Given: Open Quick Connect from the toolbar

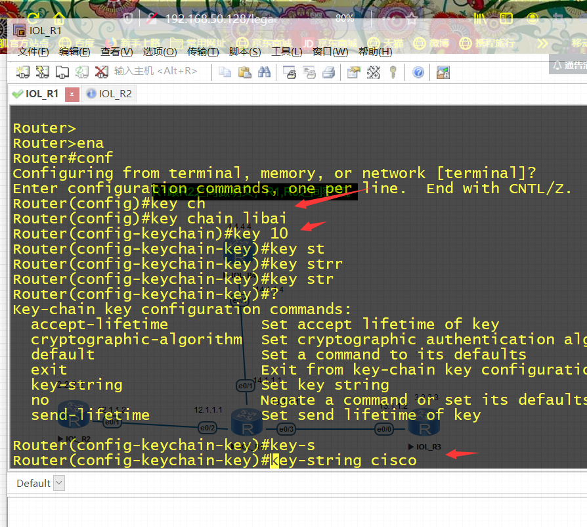Looking at the screenshot, I should pos(42,72).
